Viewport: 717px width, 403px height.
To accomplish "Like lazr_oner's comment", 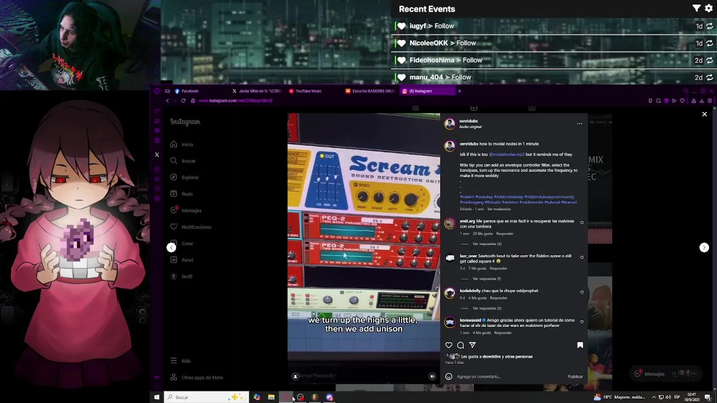I will (581, 257).
